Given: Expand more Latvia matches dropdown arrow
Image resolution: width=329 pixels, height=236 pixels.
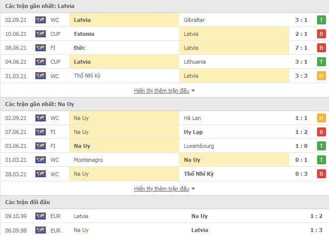Looking at the screenshot, I should 193,91.
